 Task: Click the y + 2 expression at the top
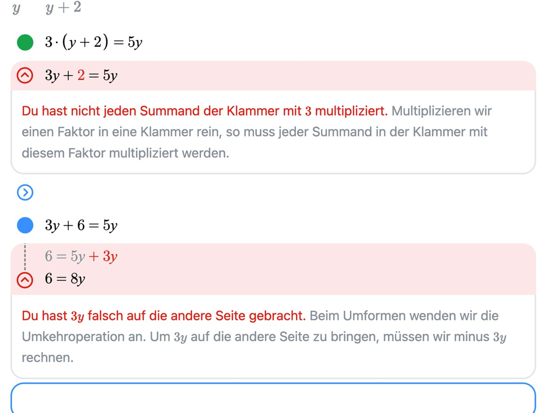coord(63,8)
